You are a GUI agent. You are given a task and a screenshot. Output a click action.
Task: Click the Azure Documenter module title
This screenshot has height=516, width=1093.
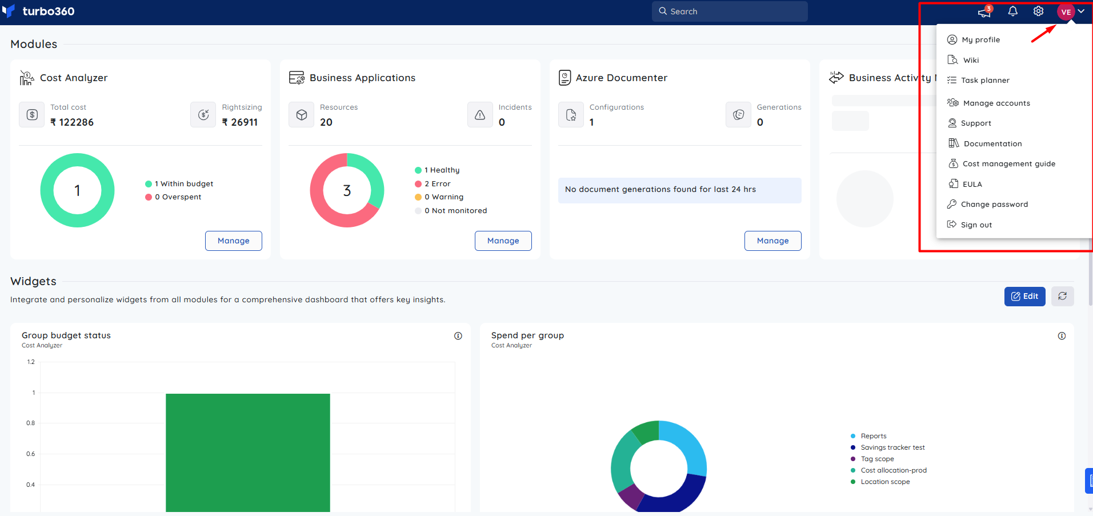click(x=622, y=78)
